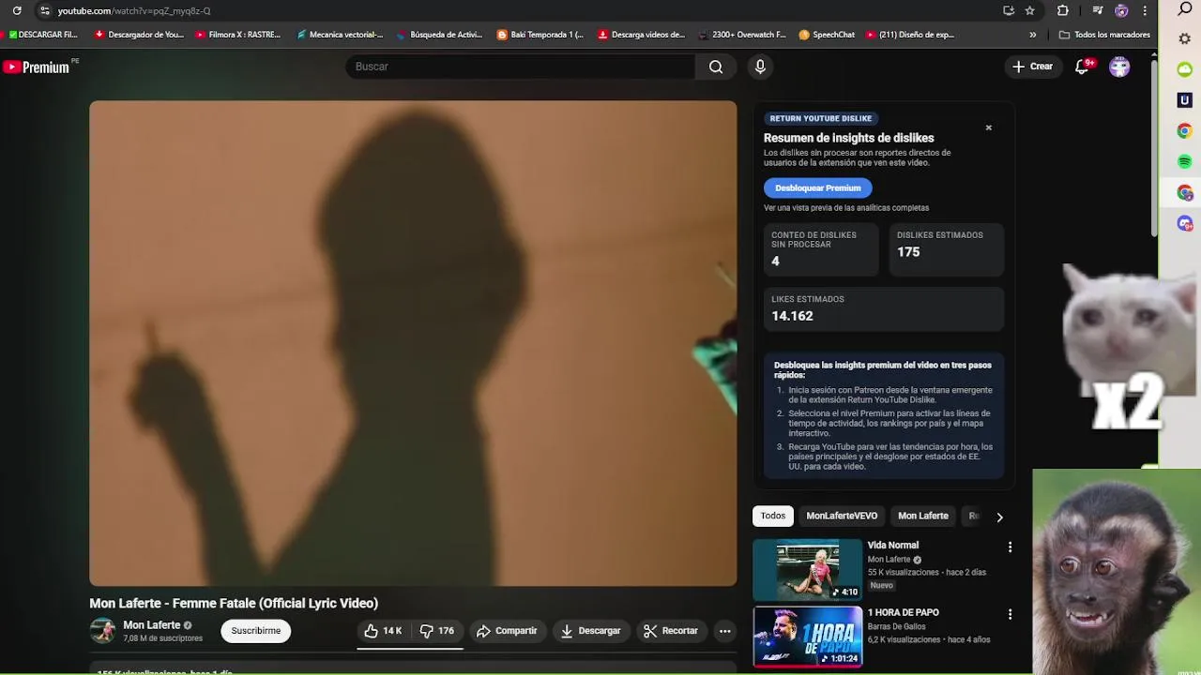Open the Chrome profile avatar
This screenshot has width=1201, height=675.
click(x=1121, y=10)
